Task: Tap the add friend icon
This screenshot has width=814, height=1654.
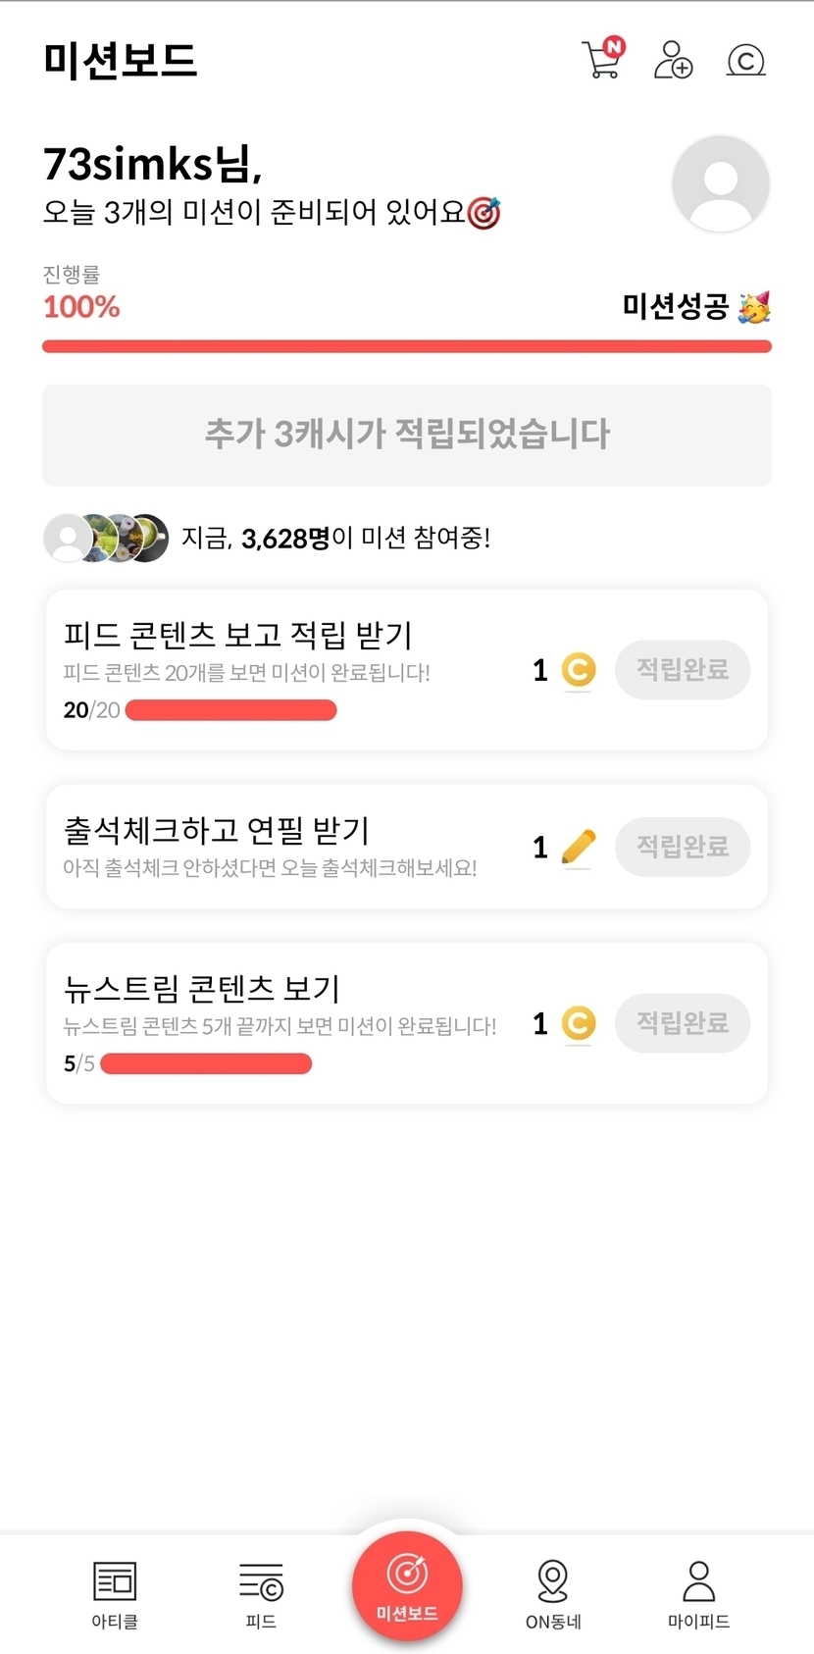Action: (673, 60)
